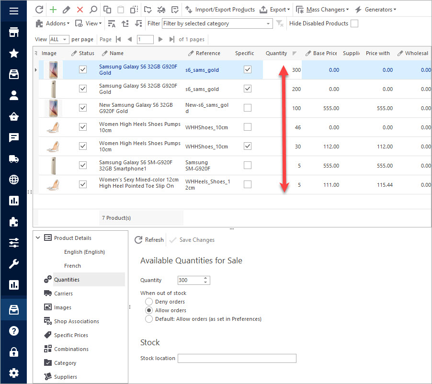Sort by Name column header
The width and height of the screenshot is (432, 384).
116,53
